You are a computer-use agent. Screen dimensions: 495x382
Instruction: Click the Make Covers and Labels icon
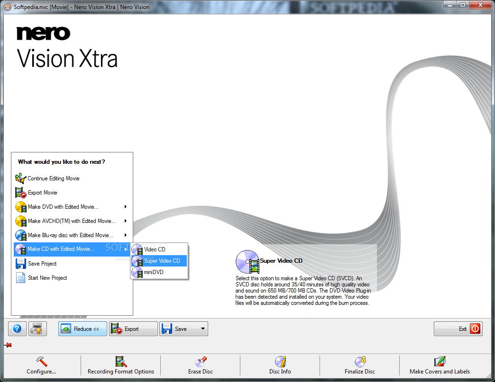tap(440, 362)
